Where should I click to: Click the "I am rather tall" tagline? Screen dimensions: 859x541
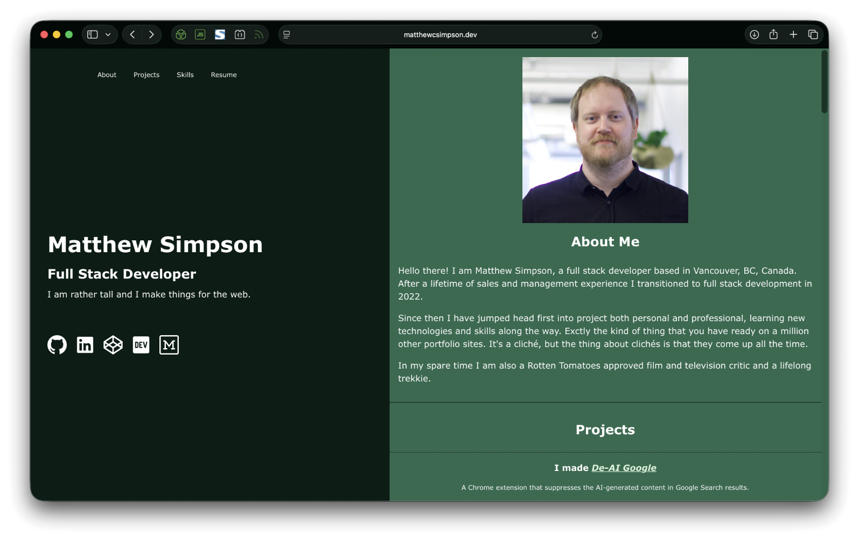click(149, 294)
